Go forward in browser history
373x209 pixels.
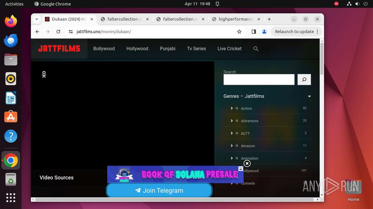(48, 32)
